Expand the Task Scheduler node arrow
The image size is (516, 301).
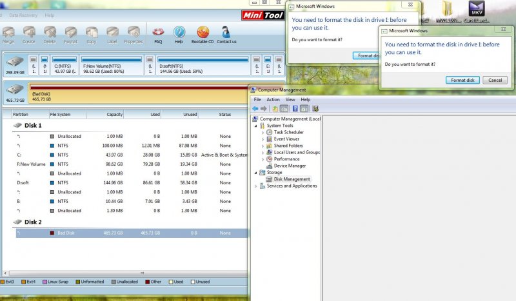coord(263,133)
